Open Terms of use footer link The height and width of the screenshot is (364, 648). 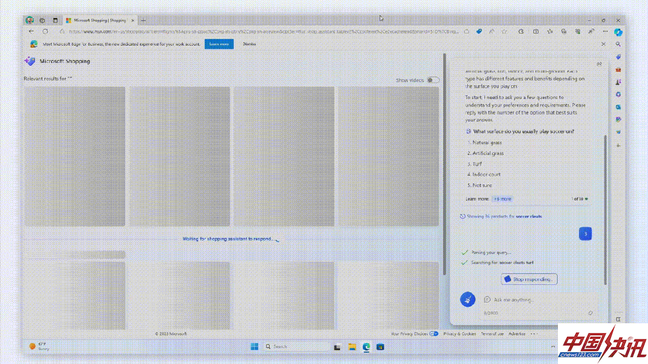pyautogui.click(x=492, y=334)
